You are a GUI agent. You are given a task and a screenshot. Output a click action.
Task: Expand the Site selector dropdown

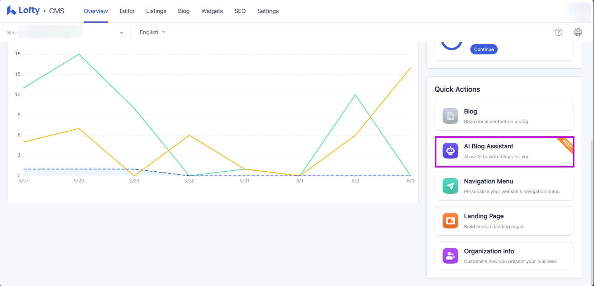121,33
